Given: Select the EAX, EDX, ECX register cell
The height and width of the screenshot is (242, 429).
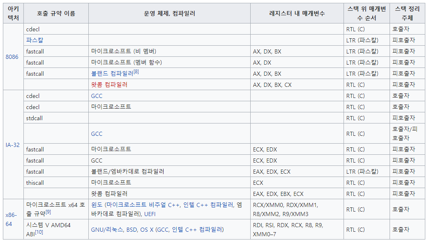Looking at the screenshot, I should click(x=297, y=172).
